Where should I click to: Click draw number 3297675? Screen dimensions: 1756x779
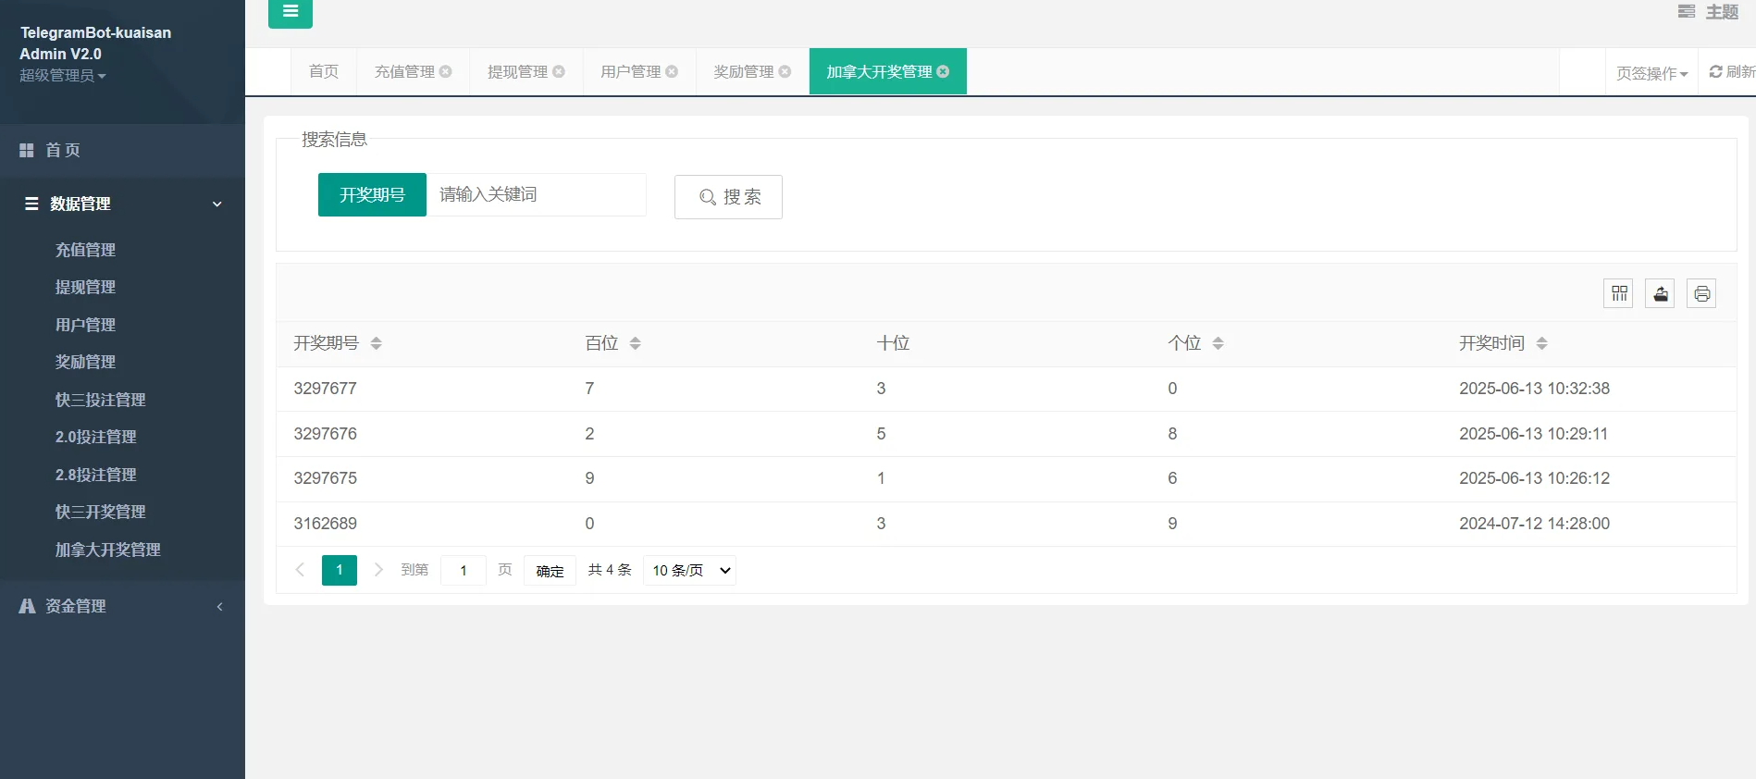click(x=325, y=478)
